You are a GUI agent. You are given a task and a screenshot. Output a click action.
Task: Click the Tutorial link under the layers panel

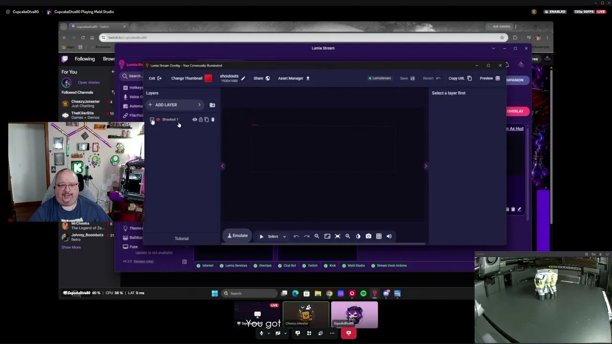[x=182, y=238]
